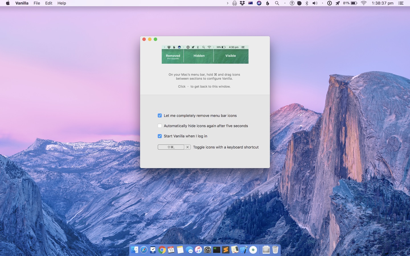Uncheck 'Let me completely remove menu bar icons'
This screenshot has height=256, width=410.
(160, 115)
